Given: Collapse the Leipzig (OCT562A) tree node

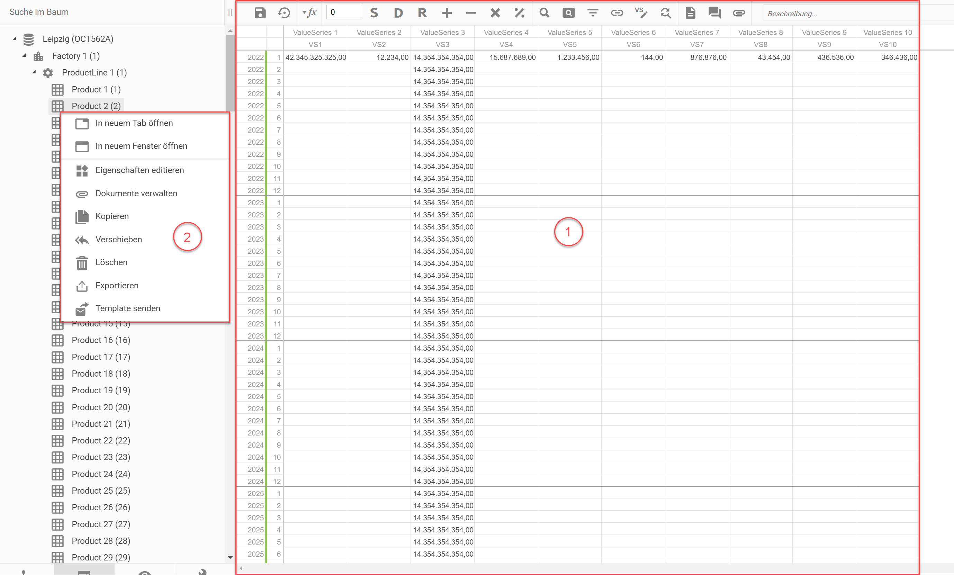Looking at the screenshot, I should pyautogui.click(x=15, y=39).
